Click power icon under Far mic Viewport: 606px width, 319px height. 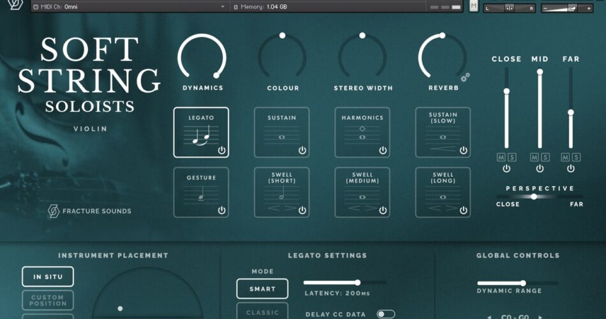(571, 169)
